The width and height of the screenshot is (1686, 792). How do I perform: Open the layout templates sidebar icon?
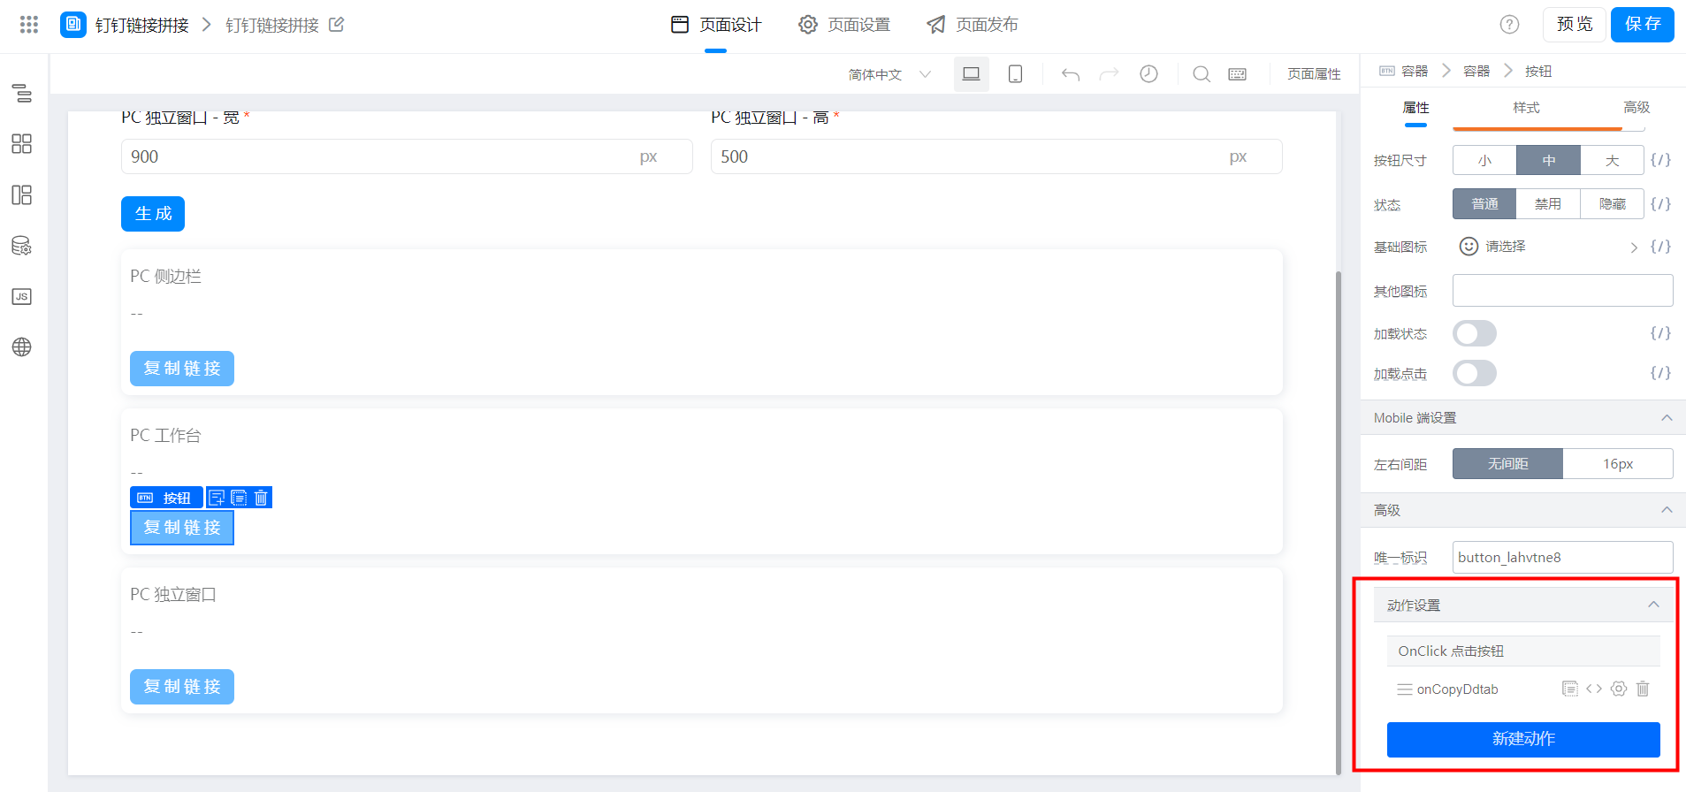[22, 195]
